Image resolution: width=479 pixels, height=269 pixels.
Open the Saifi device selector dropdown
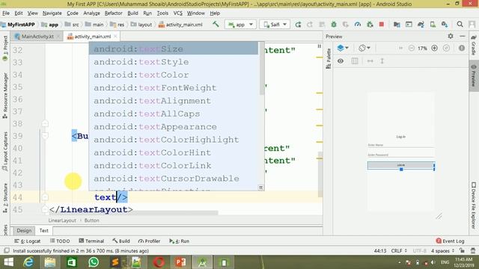click(x=275, y=25)
